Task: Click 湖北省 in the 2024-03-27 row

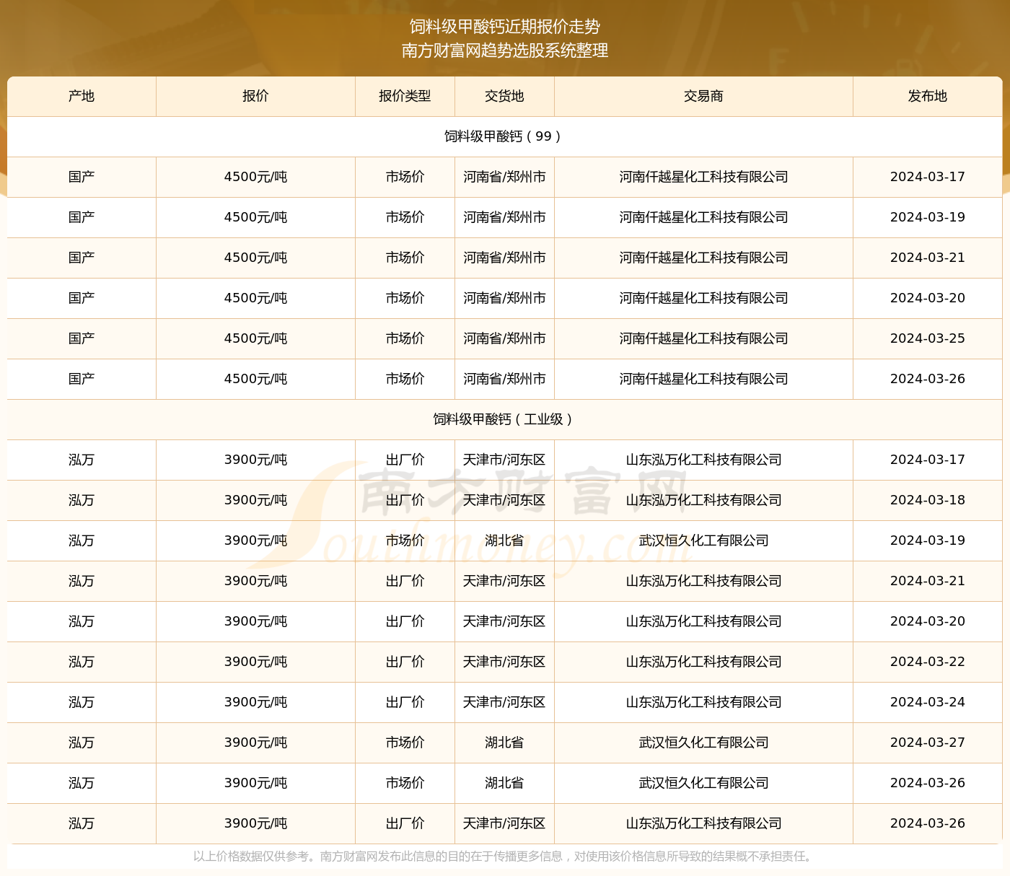Action: [504, 743]
